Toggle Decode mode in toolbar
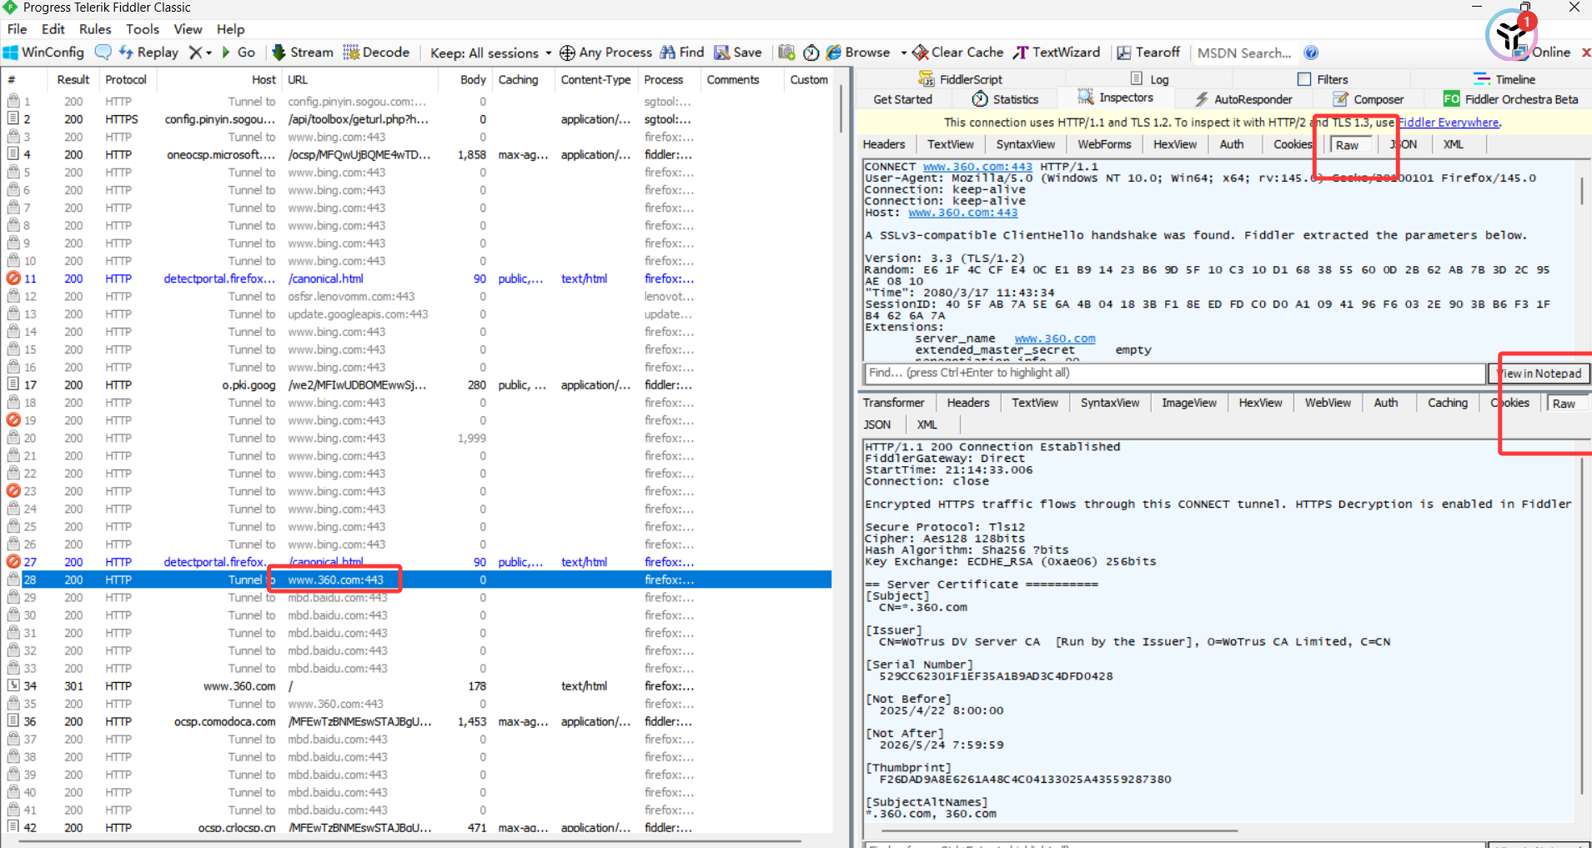The image size is (1592, 848). [376, 52]
